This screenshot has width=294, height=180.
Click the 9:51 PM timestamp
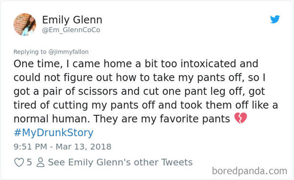click(30, 146)
